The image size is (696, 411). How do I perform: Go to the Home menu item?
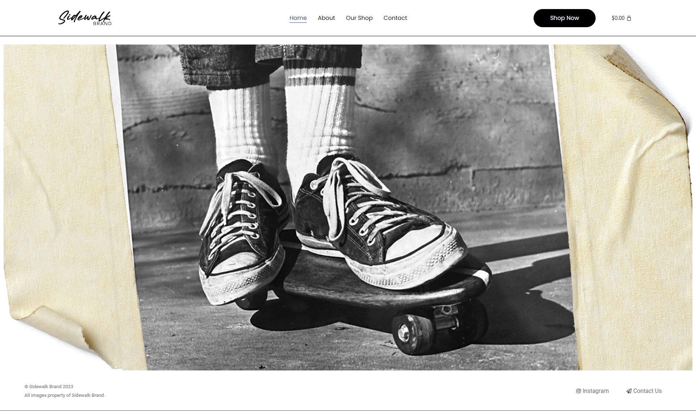[298, 18]
